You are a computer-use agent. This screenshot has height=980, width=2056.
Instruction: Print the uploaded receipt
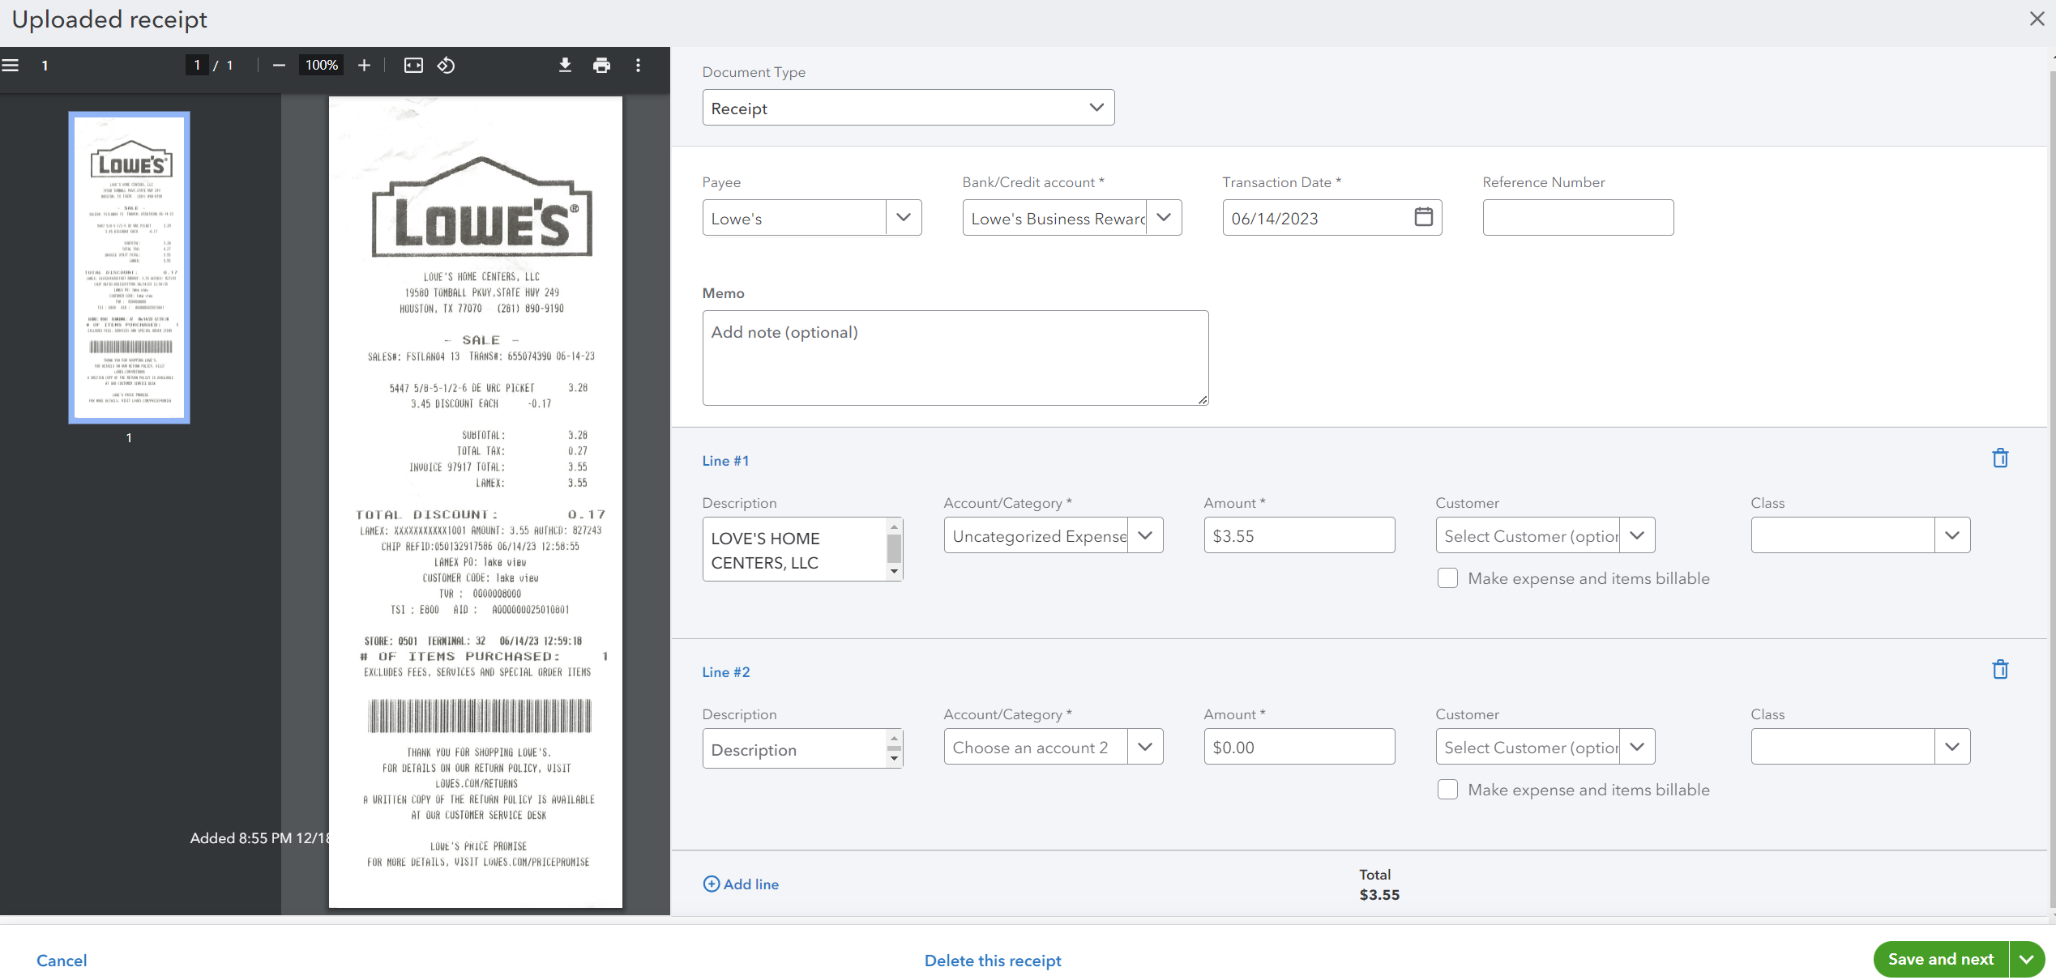601,66
